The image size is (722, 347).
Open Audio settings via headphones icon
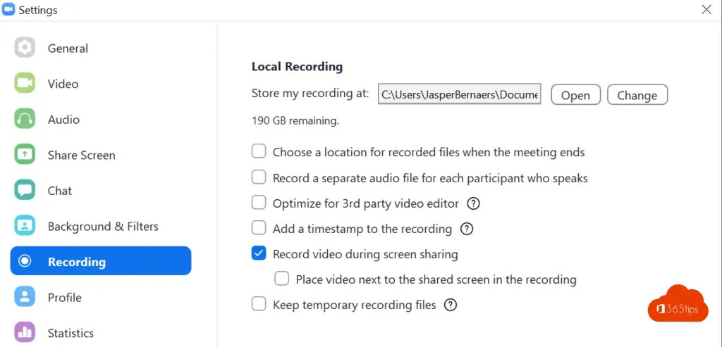(x=25, y=119)
